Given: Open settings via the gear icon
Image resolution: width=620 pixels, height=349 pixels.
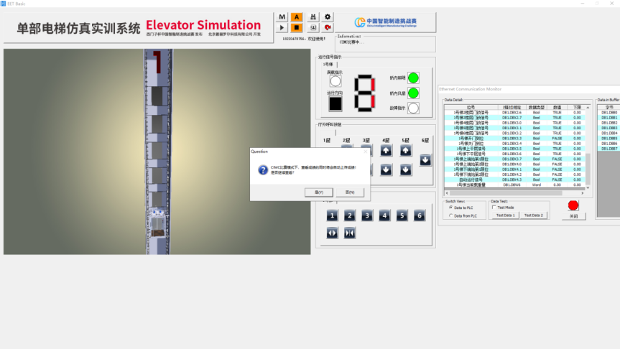Looking at the screenshot, I should point(328,17).
